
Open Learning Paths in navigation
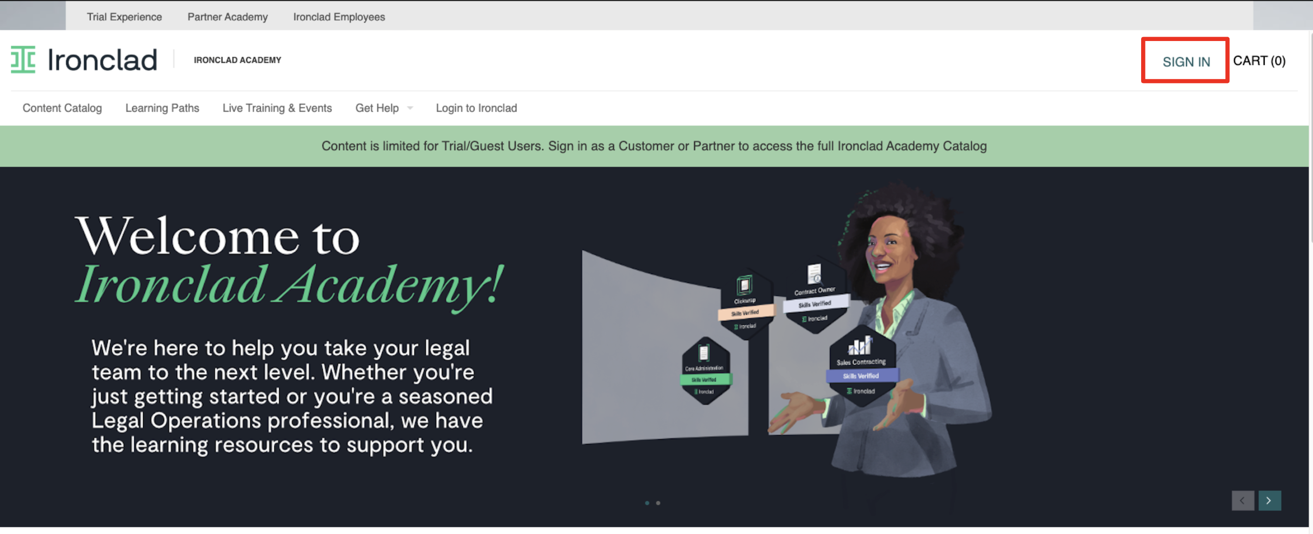coord(162,108)
